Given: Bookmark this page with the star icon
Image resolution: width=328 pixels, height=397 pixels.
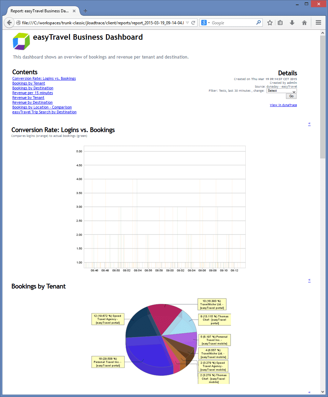Looking at the screenshot, I should [270, 23].
